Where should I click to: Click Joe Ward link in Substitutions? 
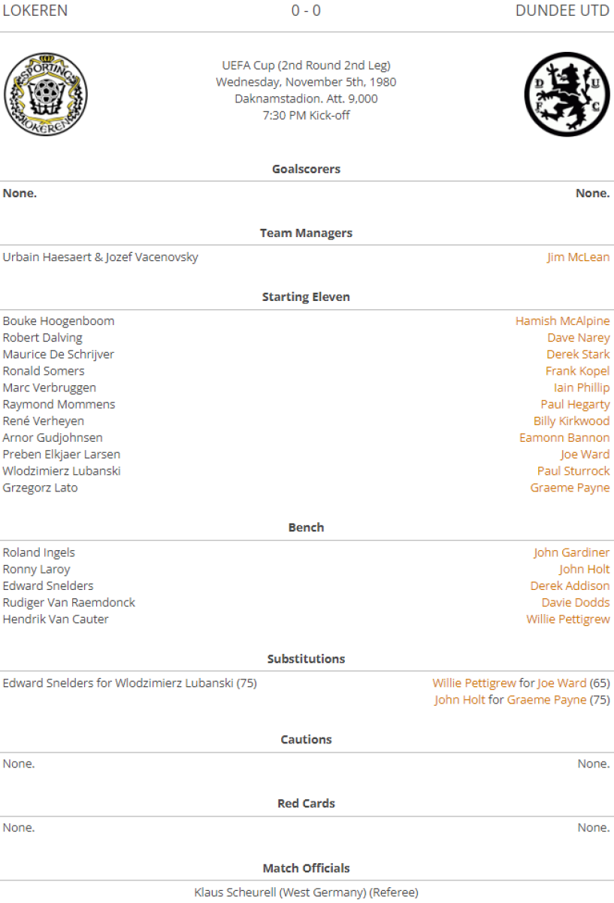tap(561, 683)
